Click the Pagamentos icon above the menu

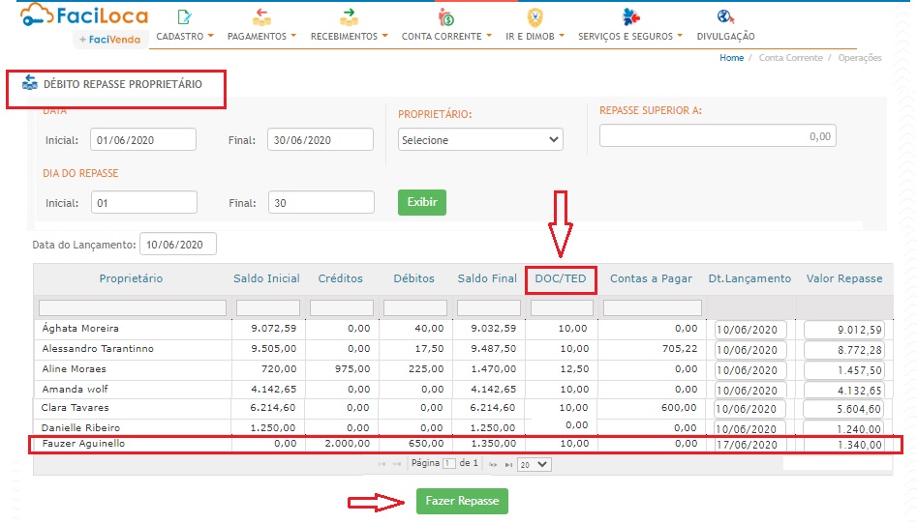(x=261, y=16)
